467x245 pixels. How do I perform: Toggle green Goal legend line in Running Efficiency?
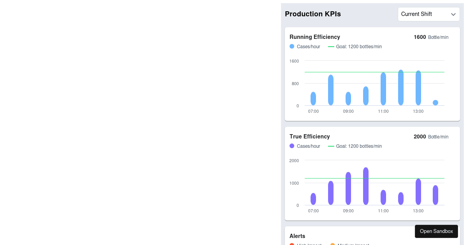(x=331, y=47)
